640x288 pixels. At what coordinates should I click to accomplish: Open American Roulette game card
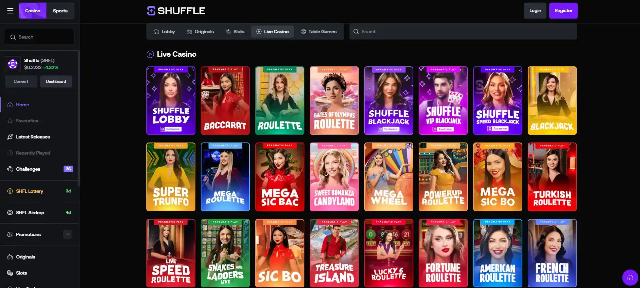pos(498,253)
